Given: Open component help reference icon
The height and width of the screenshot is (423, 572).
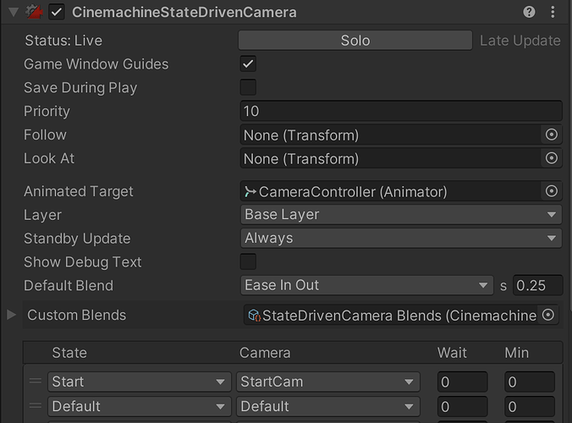Looking at the screenshot, I should coord(529,12).
